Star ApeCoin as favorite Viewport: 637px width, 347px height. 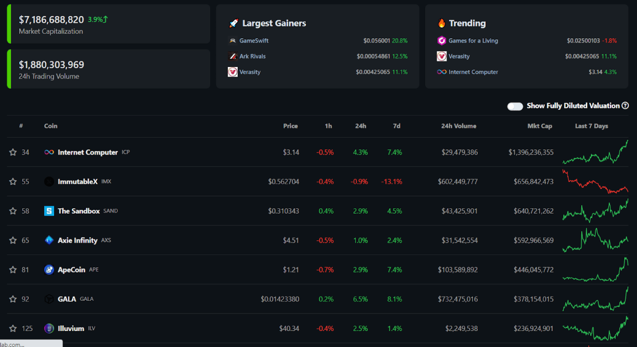13,270
